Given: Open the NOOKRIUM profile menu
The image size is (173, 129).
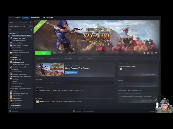Looking at the screenshot, I should click(x=48, y=17).
